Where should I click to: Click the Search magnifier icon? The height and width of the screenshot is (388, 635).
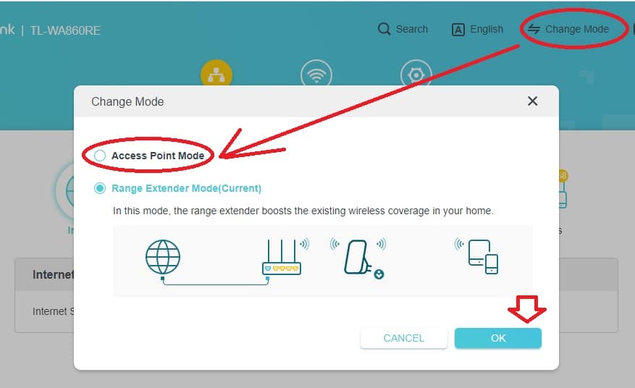(x=384, y=29)
